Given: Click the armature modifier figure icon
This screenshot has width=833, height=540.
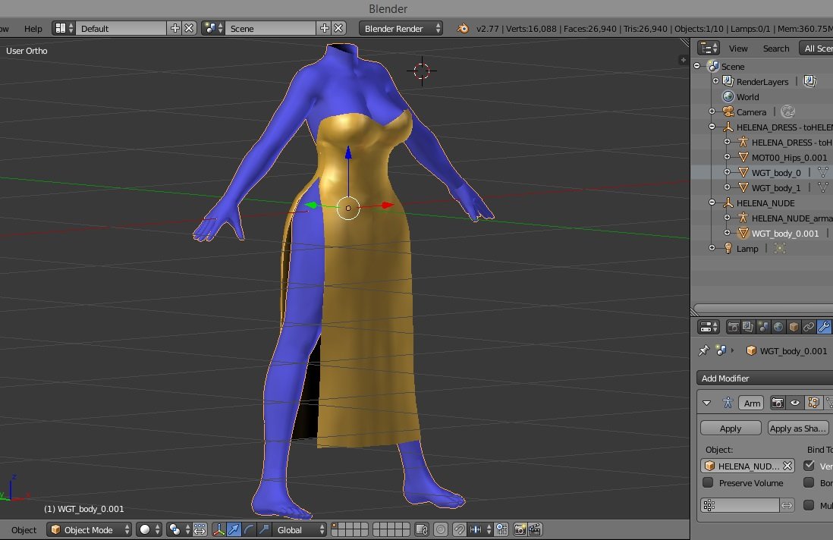Looking at the screenshot, I should [728, 403].
